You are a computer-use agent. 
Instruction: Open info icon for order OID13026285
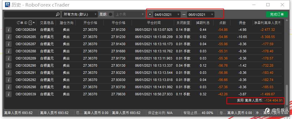(x=8, y=37)
